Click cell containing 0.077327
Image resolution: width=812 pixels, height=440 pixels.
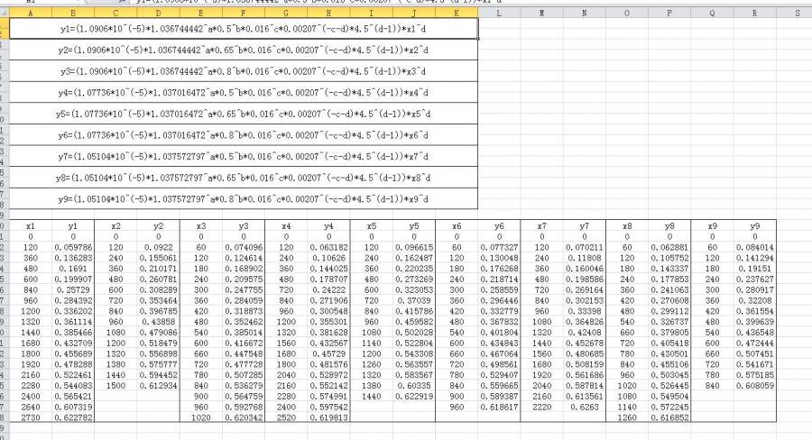pyautogui.click(x=499, y=247)
